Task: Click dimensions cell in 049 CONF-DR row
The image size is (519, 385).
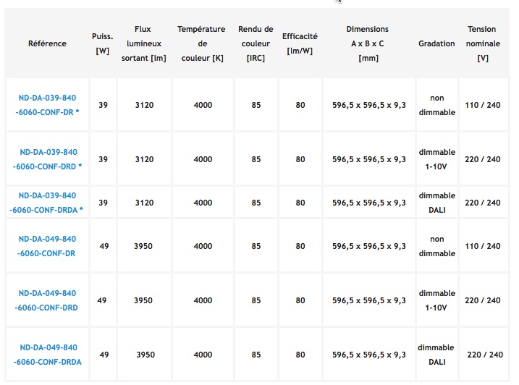Action: click(x=368, y=246)
